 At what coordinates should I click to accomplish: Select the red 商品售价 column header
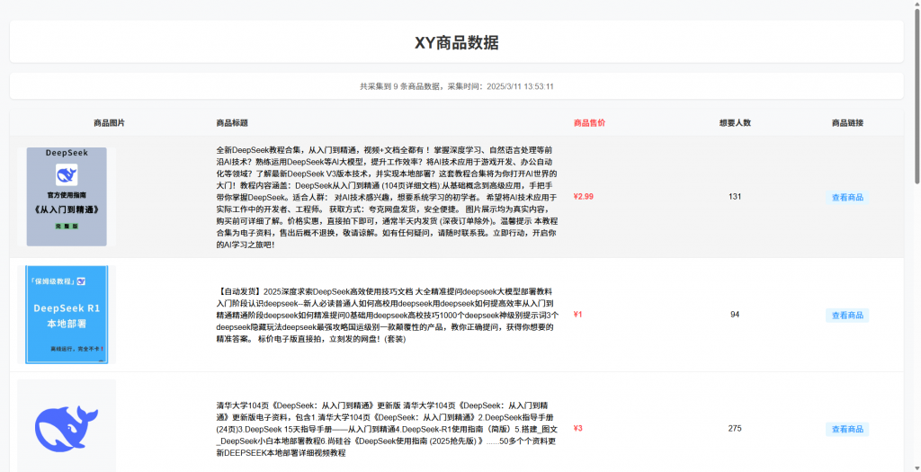click(x=589, y=123)
